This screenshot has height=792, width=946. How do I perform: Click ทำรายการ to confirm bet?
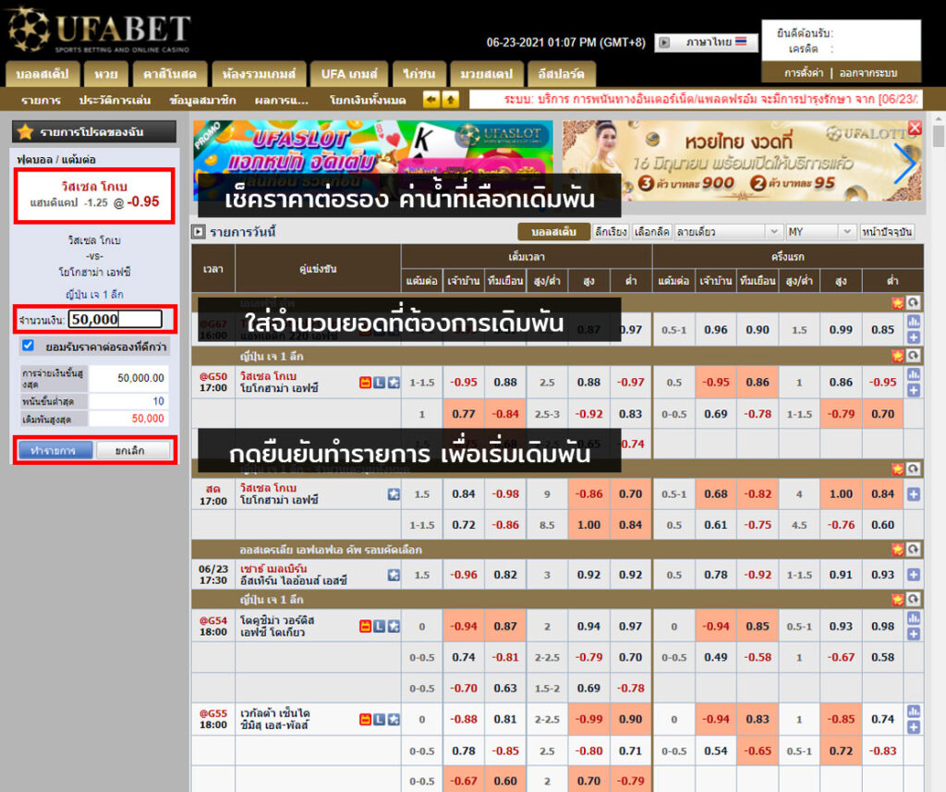click(55, 450)
